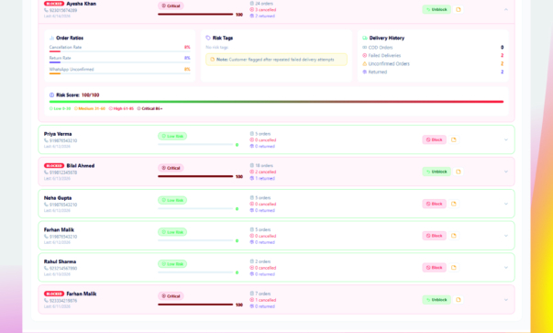The image size is (553, 333).
Task: Click the Risk Score info icon
Action: pos(52,94)
